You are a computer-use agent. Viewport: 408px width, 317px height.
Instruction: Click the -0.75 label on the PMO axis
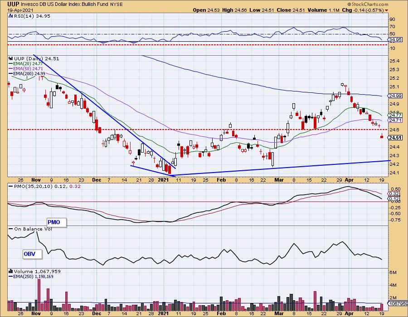395,220
